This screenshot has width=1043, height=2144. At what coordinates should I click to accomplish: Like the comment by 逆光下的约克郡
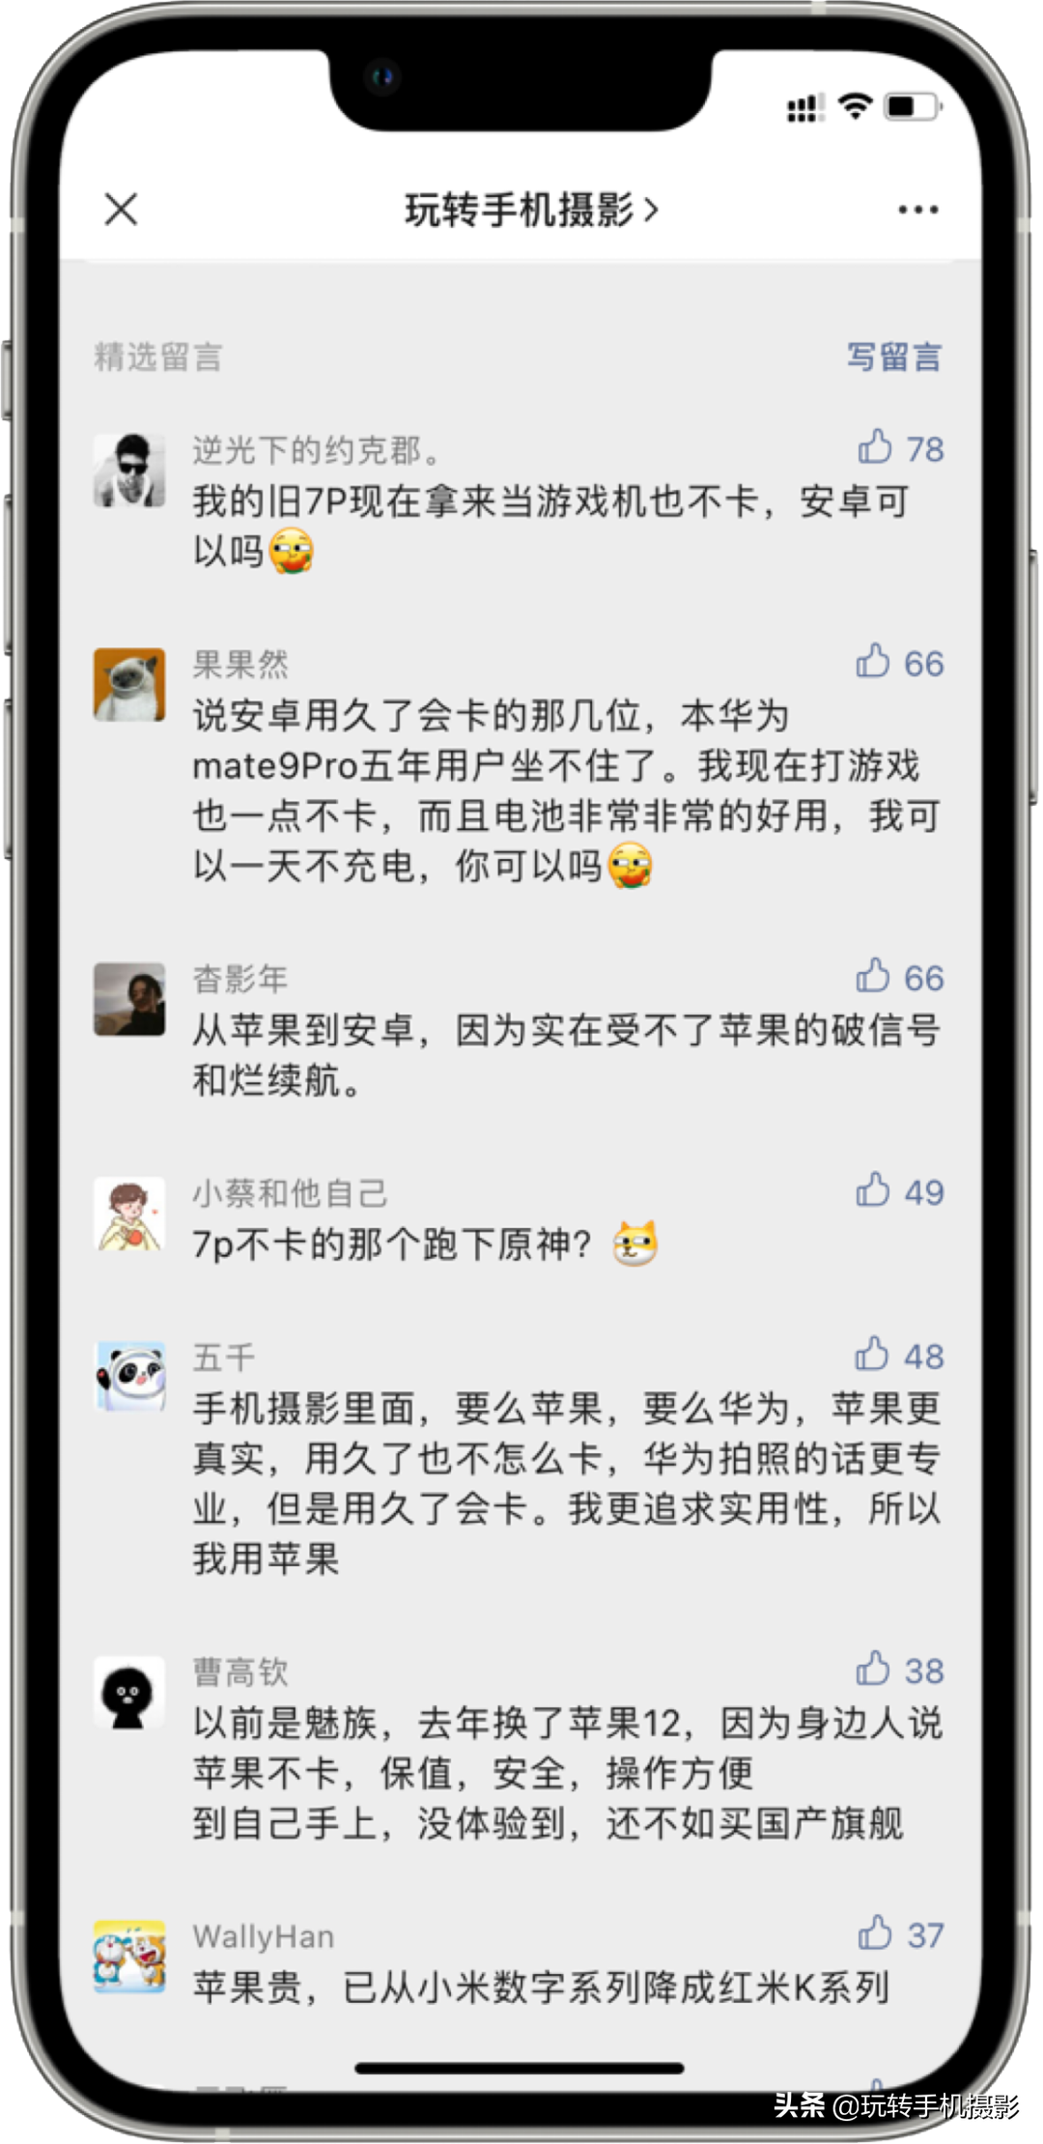[x=875, y=447]
